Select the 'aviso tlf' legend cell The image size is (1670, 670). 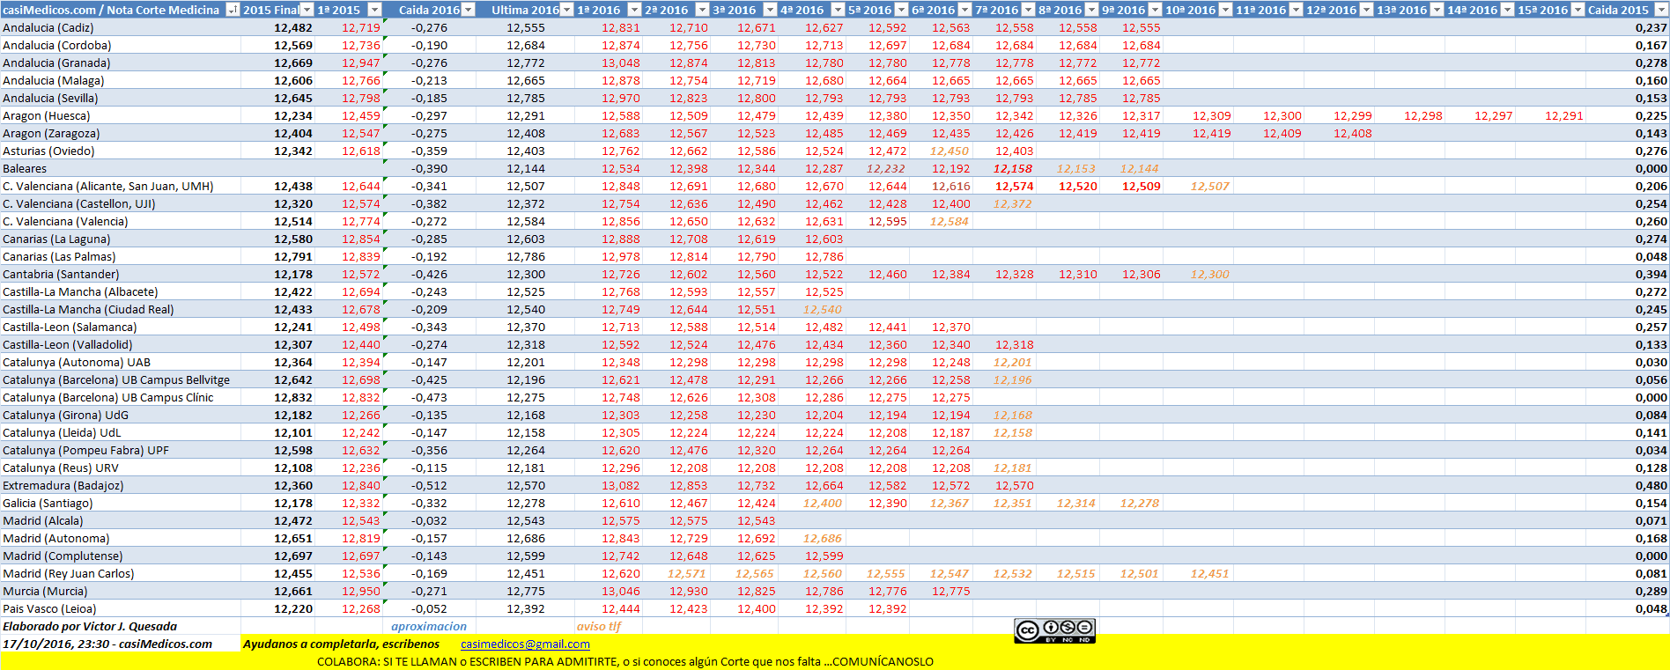(x=599, y=626)
